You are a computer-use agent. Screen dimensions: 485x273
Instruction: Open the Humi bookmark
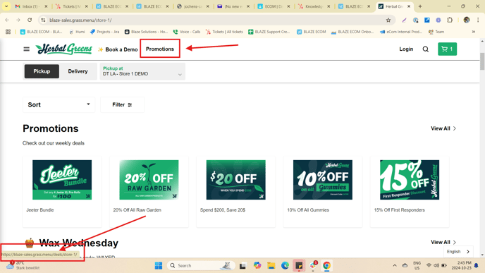point(77,32)
